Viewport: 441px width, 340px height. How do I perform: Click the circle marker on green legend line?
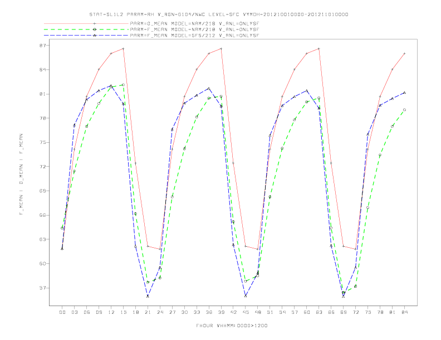tap(95, 29)
